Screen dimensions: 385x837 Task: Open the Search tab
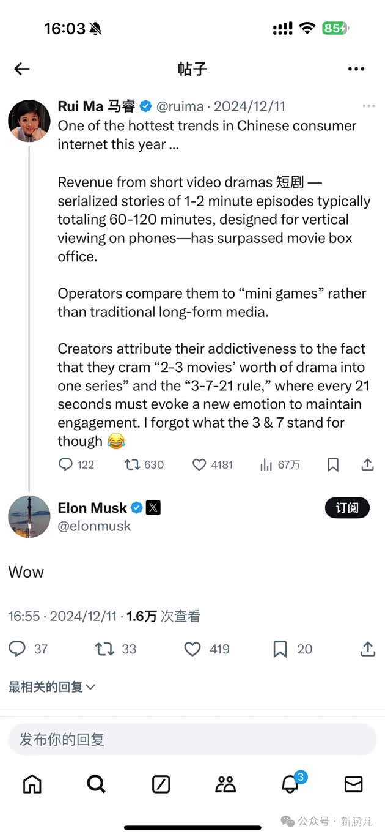[x=96, y=784]
